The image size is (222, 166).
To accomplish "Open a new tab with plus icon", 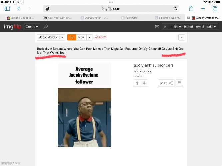I will (x=203, y=9).
